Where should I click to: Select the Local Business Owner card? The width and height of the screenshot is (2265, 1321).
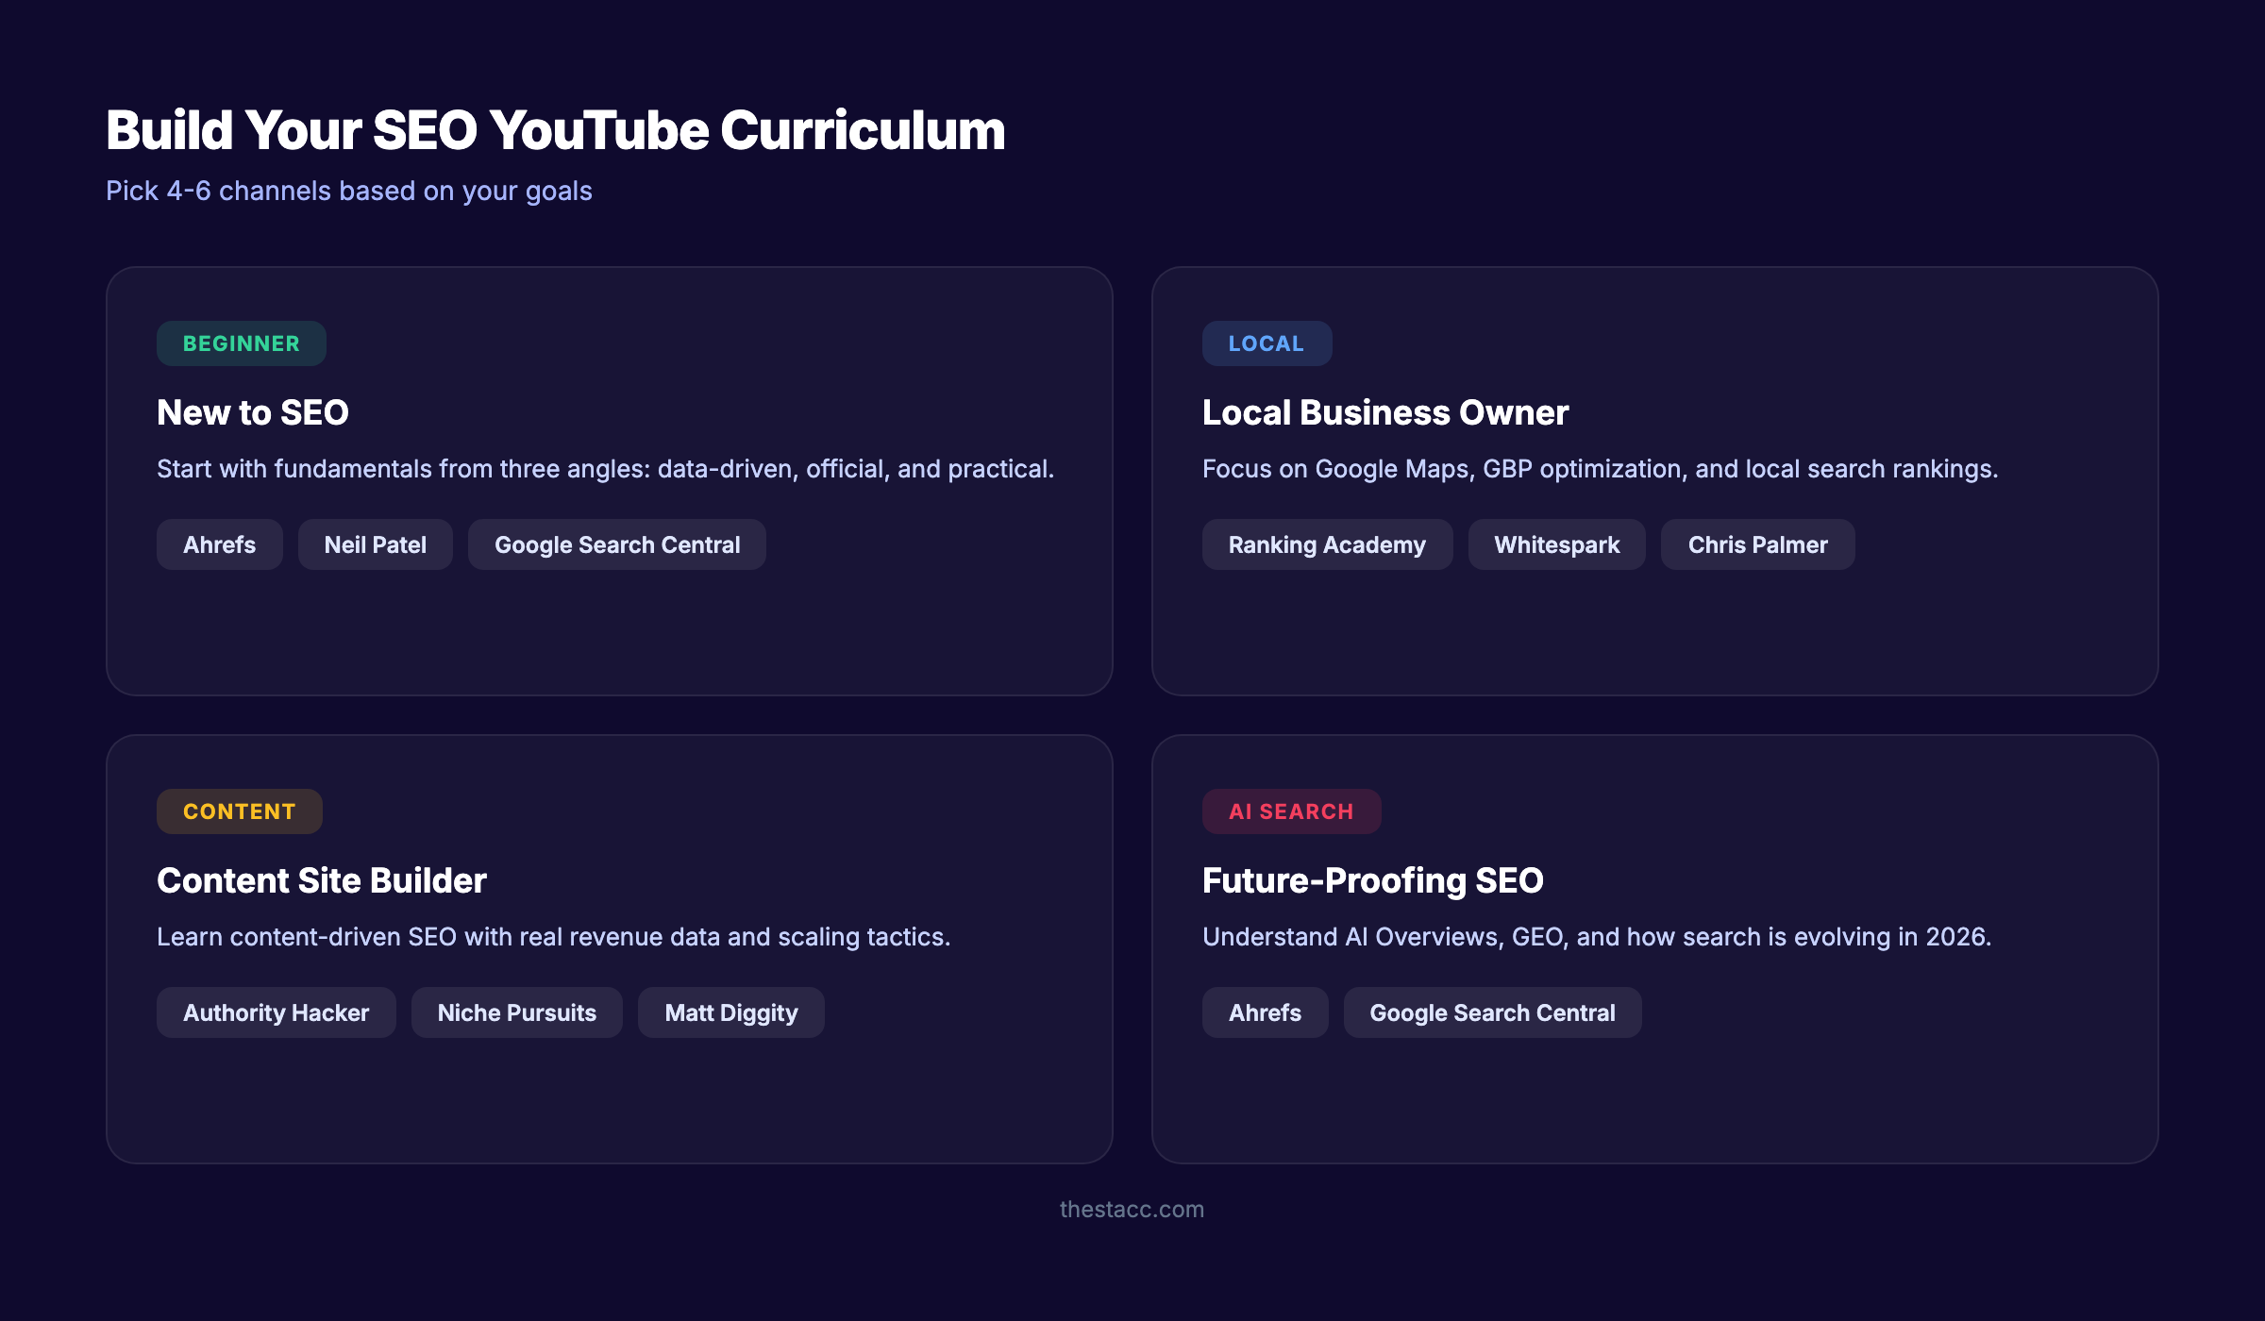pyautogui.click(x=1384, y=412)
